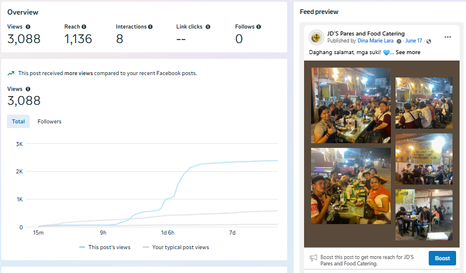Click the JD'S Pares page profile picture
466x273 pixels.
point(316,37)
